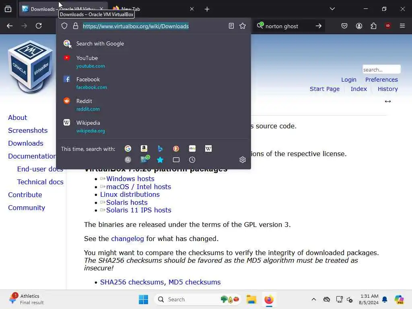Open SHA256 checksums link
Screen dimensions: 412x309
[x=133, y=282]
